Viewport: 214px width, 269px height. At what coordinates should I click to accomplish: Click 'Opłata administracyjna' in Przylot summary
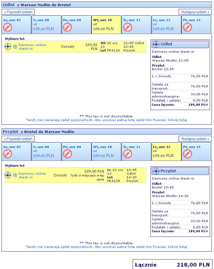click(166, 221)
